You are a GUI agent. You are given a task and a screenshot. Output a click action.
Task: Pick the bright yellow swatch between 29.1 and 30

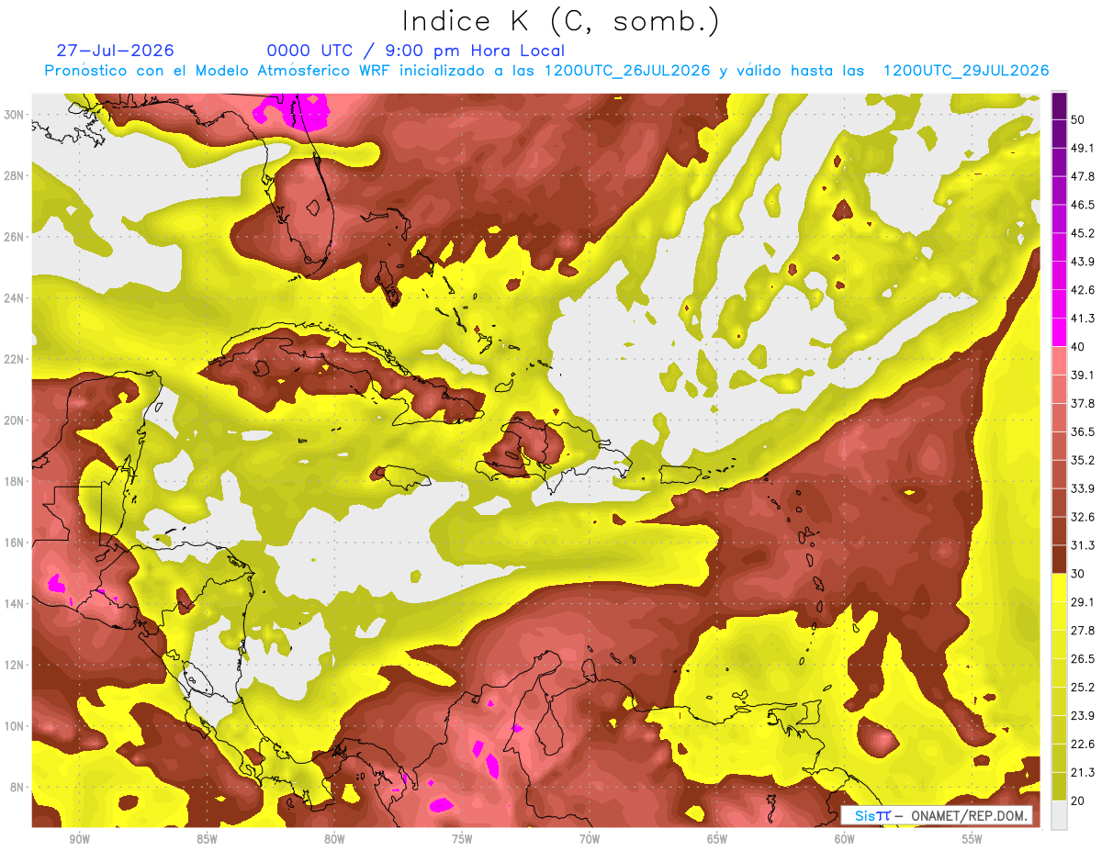[1059, 588]
